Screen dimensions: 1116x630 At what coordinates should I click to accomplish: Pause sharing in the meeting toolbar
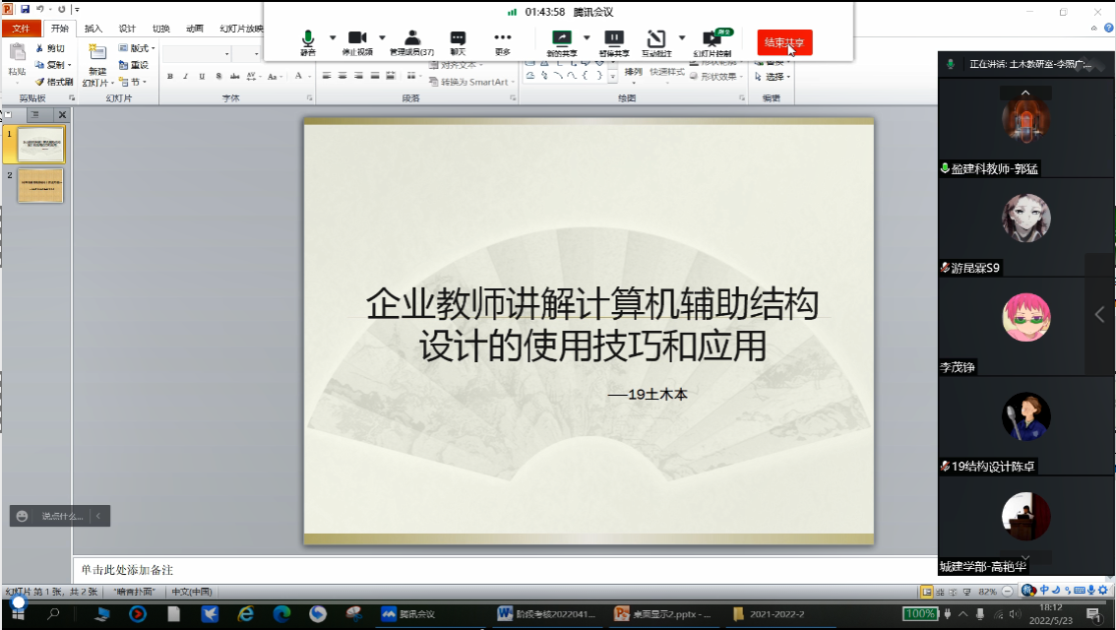pyautogui.click(x=613, y=40)
